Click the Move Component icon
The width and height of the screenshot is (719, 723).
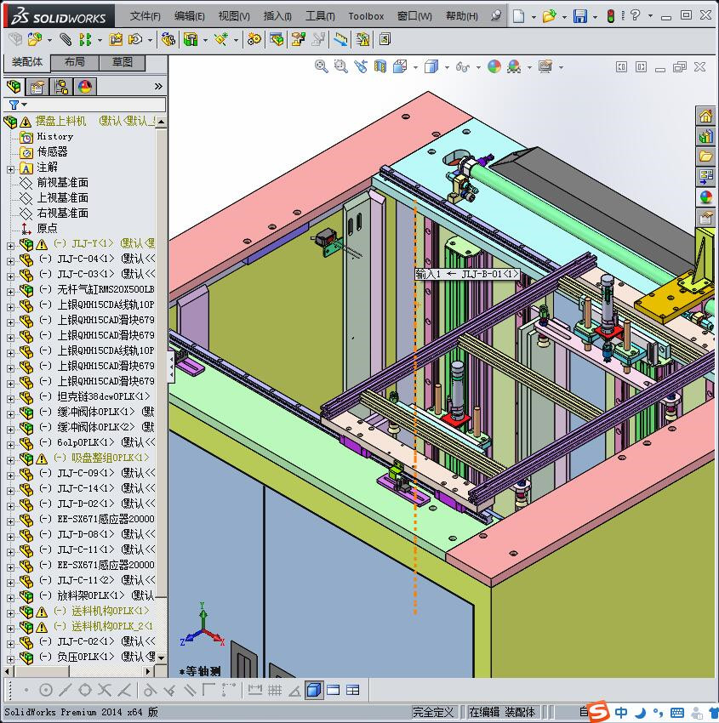pyautogui.click(x=135, y=40)
